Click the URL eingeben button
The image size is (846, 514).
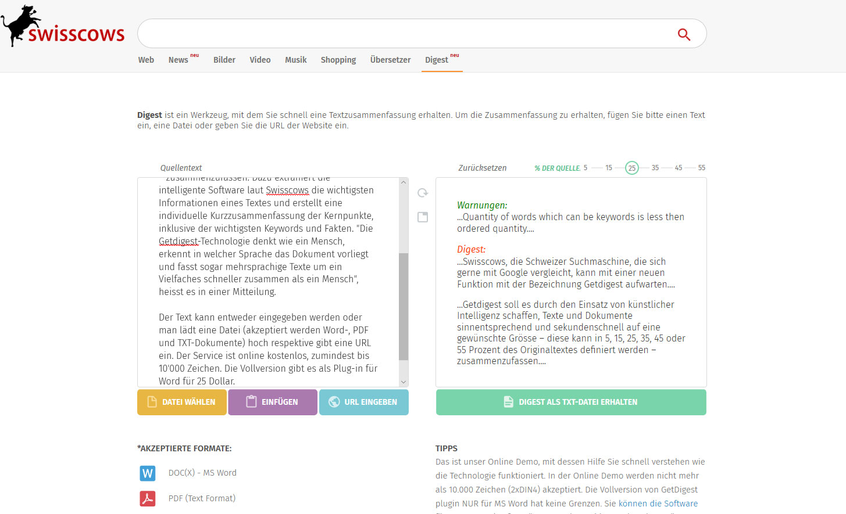364,402
